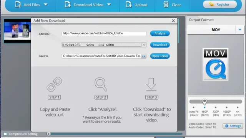This screenshot has width=246, height=138.
Task: Click the Add Files icon
Action: point(18,5)
